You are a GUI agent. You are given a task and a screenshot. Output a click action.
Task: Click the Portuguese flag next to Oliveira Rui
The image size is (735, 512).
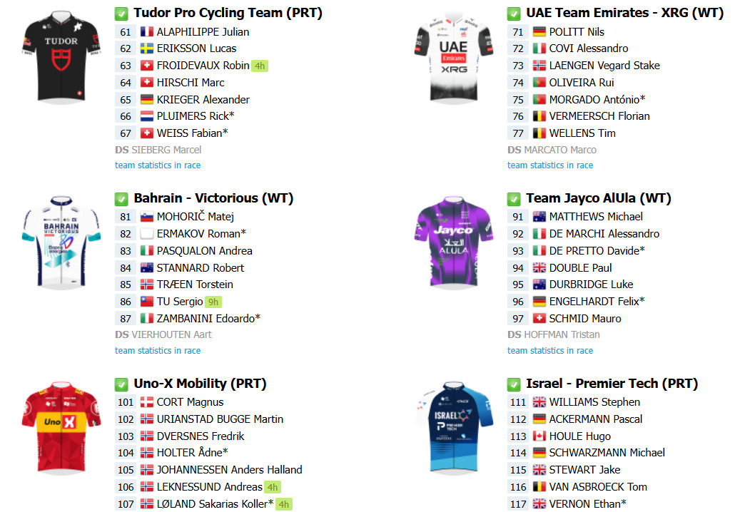[x=539, y=83]
